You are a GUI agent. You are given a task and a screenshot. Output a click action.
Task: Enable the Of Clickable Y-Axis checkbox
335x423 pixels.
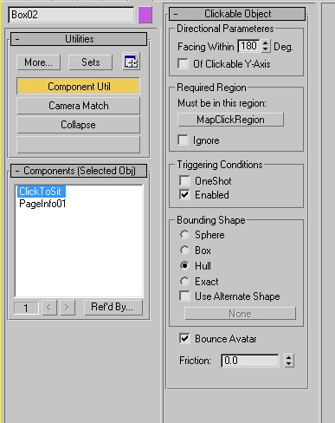point(184,64)
